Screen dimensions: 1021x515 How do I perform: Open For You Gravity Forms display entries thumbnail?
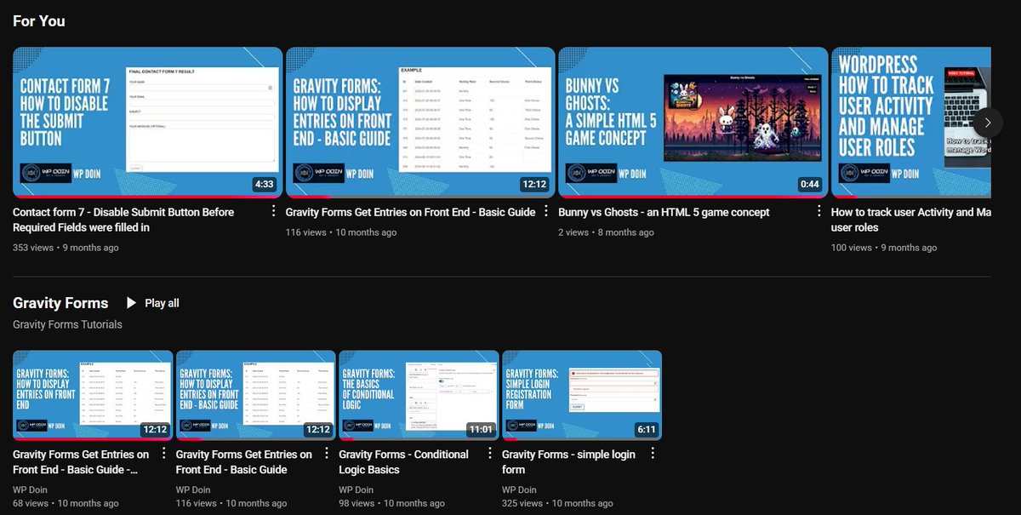click(x=420, y=122)
